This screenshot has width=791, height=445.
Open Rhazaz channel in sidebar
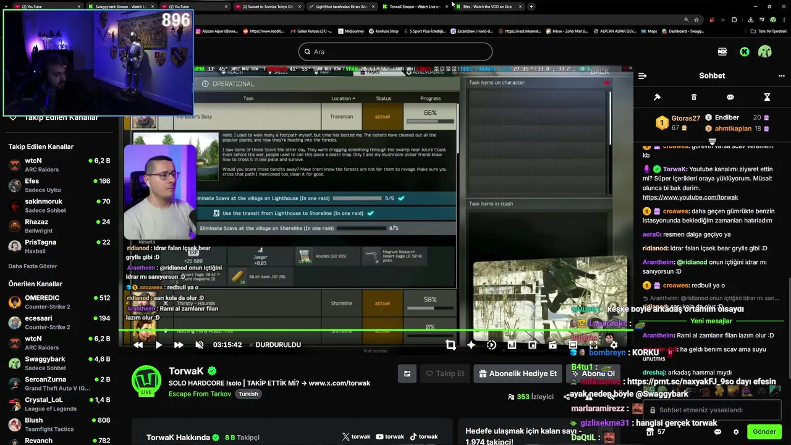coord(59,226)
